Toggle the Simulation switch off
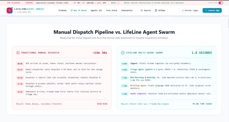 (x=221, y=3)
